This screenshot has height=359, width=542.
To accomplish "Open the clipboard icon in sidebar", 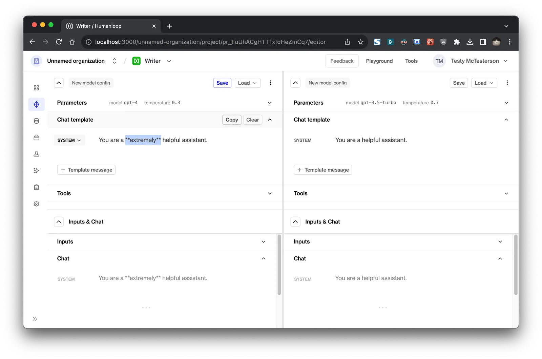I will pyautogui.click(x=36, y=187).
